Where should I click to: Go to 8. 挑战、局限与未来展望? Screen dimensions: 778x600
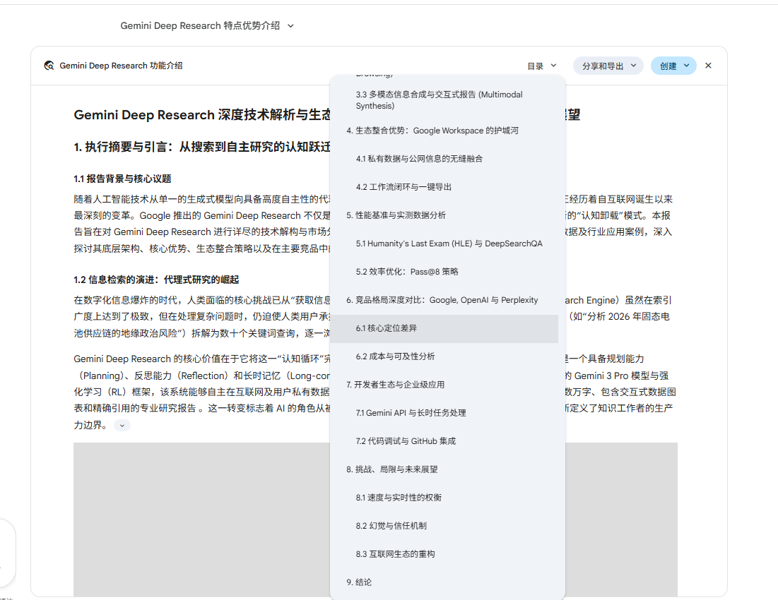click(444, 469)
